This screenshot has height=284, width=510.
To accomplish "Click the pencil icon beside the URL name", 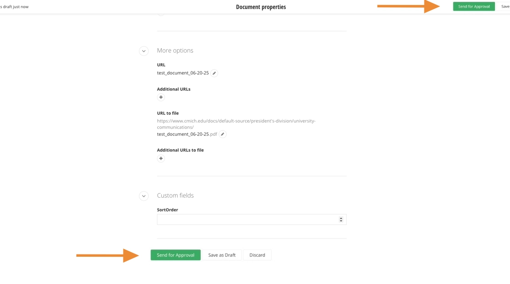I will click(214, 73).
